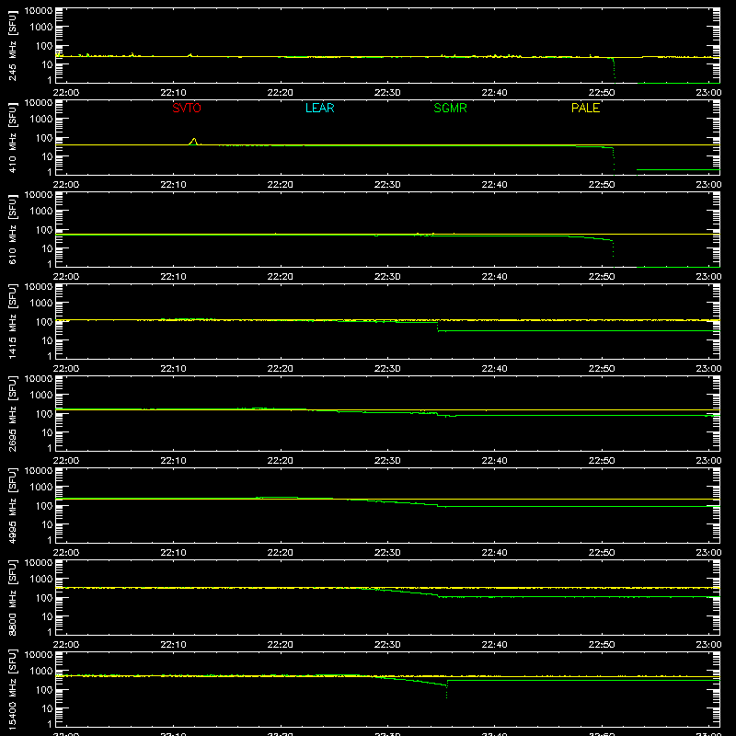Click 22:10 tick label under 245 MHz plot
The image size is (736, 736).
(173, 93)
